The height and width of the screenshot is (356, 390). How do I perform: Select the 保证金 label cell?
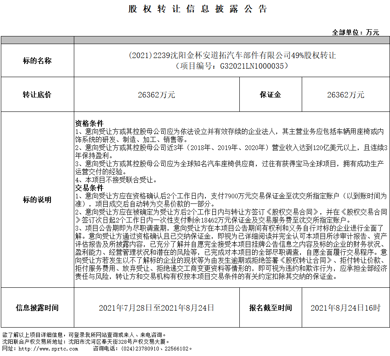(x=270, y=95)
